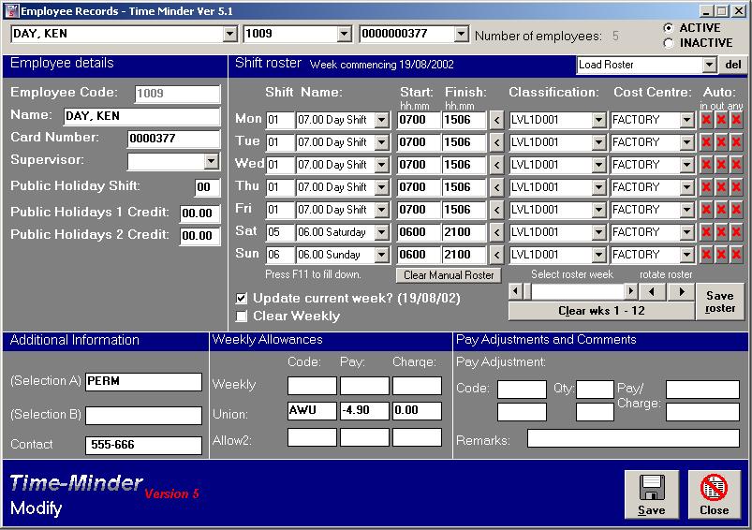Open Saturday shift name dropdown
This screenshot has width=752, height=530.
382,232
